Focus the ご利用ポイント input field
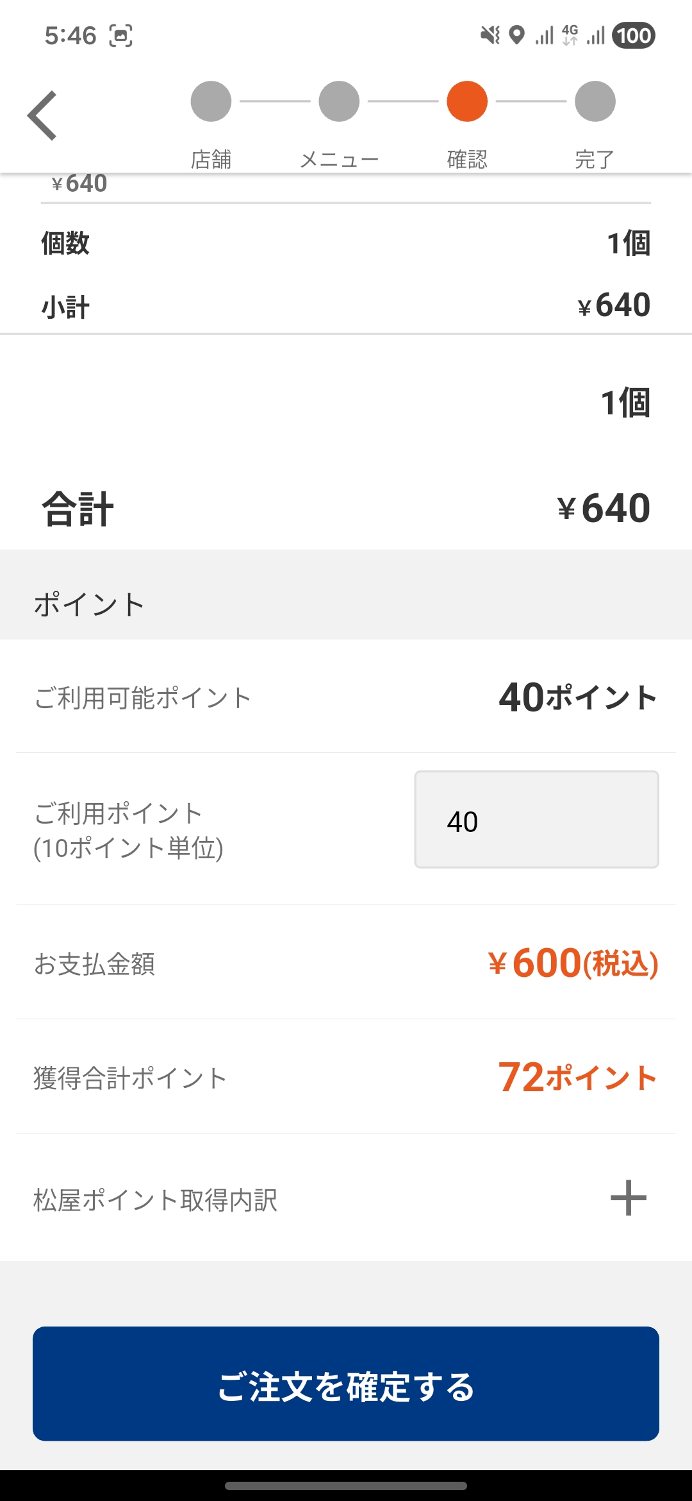This screenshot has width=692, height=1501. pyautogui.click(x=536, y=820)
